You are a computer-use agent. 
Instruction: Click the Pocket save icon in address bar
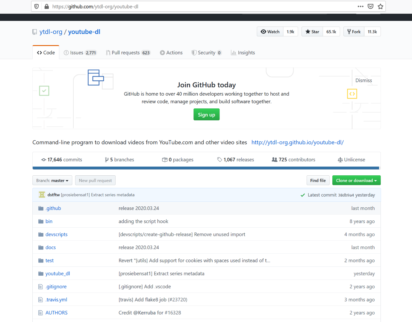[x=370, y=7]
